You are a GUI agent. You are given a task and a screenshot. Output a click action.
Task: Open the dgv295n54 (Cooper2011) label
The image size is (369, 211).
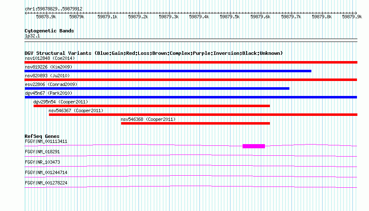pyautogui.click(x=61, y=102)
